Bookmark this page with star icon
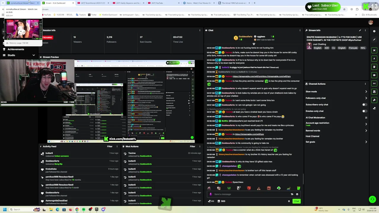The image size is (379, 213). tap(344, 9)
